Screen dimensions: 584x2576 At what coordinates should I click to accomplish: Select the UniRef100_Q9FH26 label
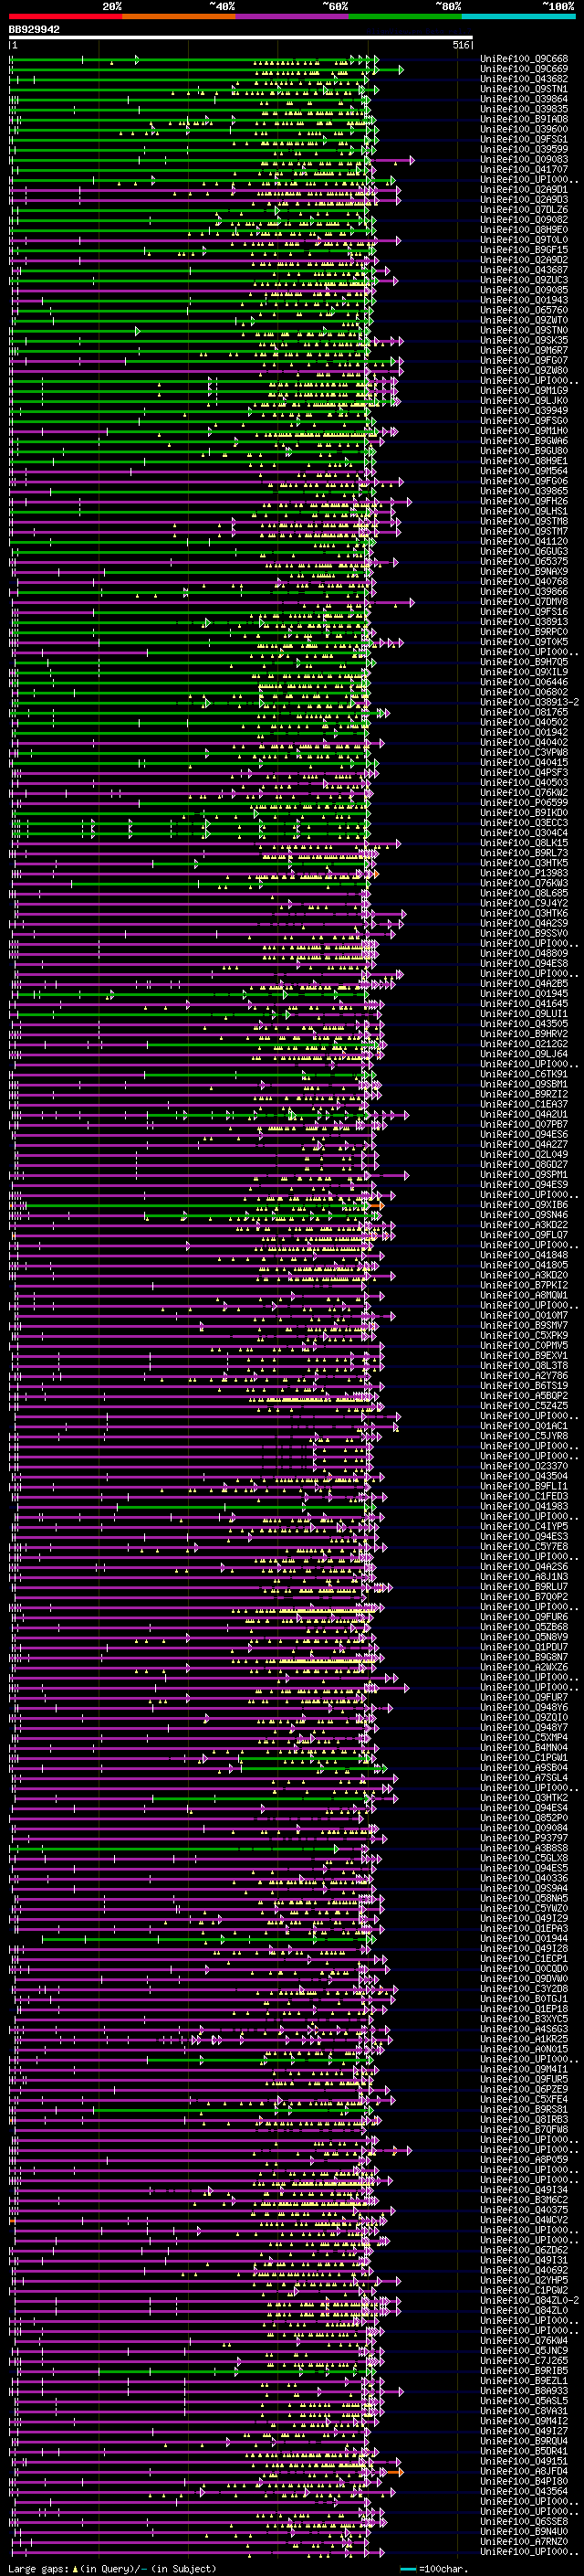pos(524,502)
